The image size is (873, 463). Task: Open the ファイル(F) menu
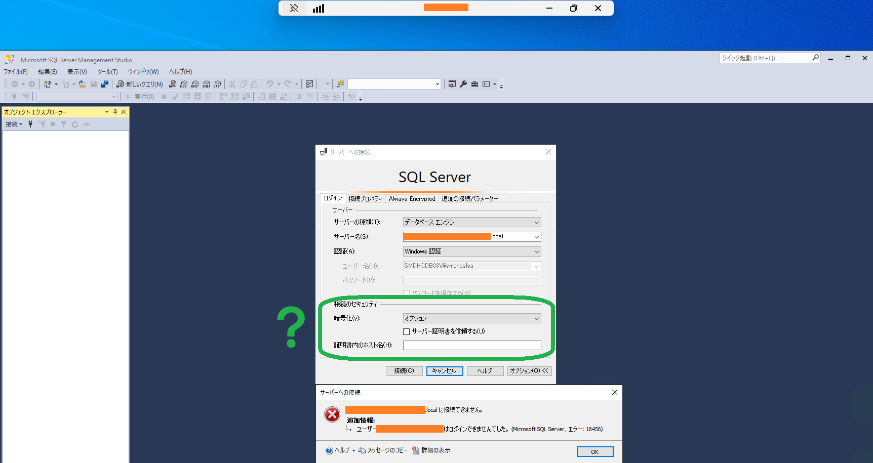tap(16, 72)
